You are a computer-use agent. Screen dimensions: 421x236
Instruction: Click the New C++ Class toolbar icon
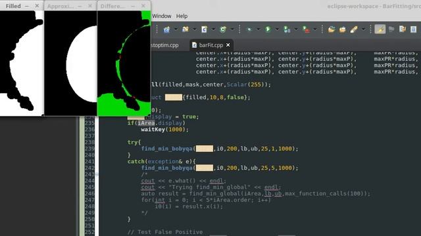point(222,29)
